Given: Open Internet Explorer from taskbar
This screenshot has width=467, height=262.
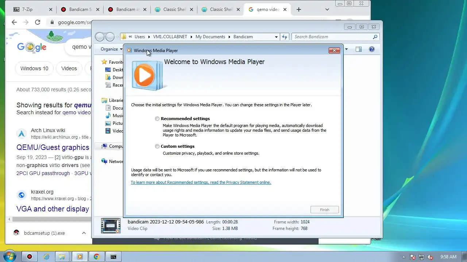Looking at the screenshot, I should 46,257.
